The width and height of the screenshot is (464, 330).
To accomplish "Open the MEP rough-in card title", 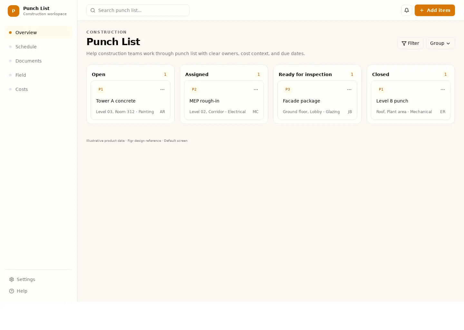I will (204, 101).
